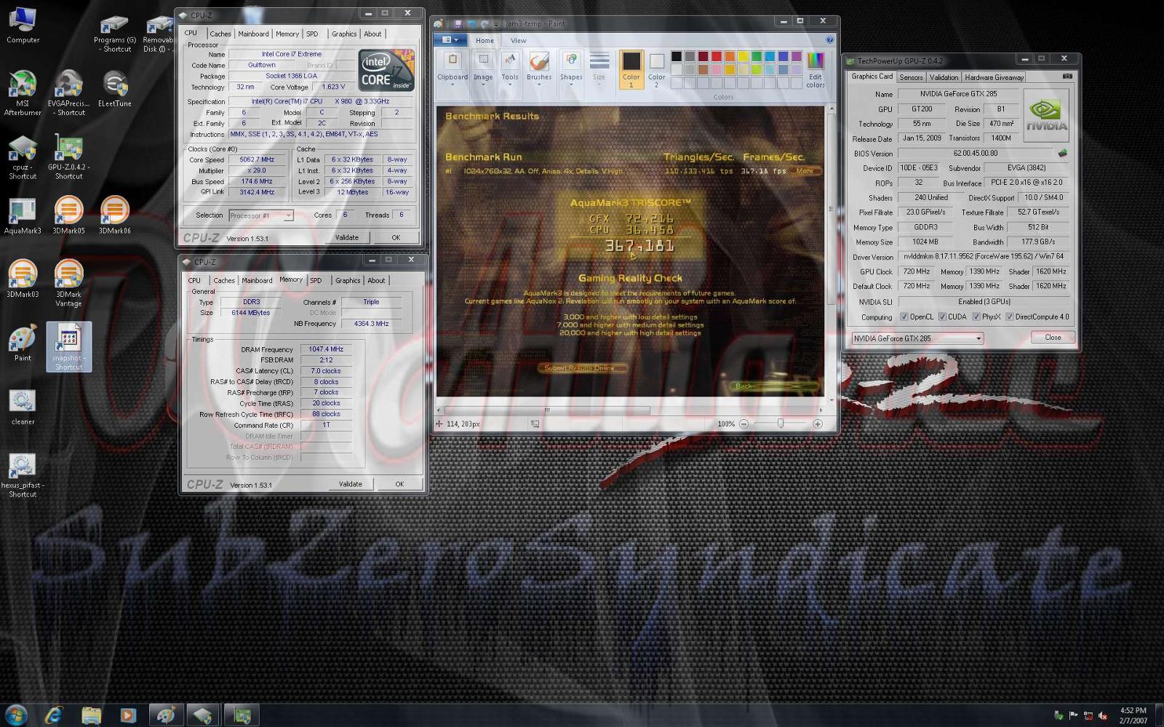Expand the Tools group in Paint
Image resolution: width=1164 pixels, height=727 pixels.
[x=510, y=70]
